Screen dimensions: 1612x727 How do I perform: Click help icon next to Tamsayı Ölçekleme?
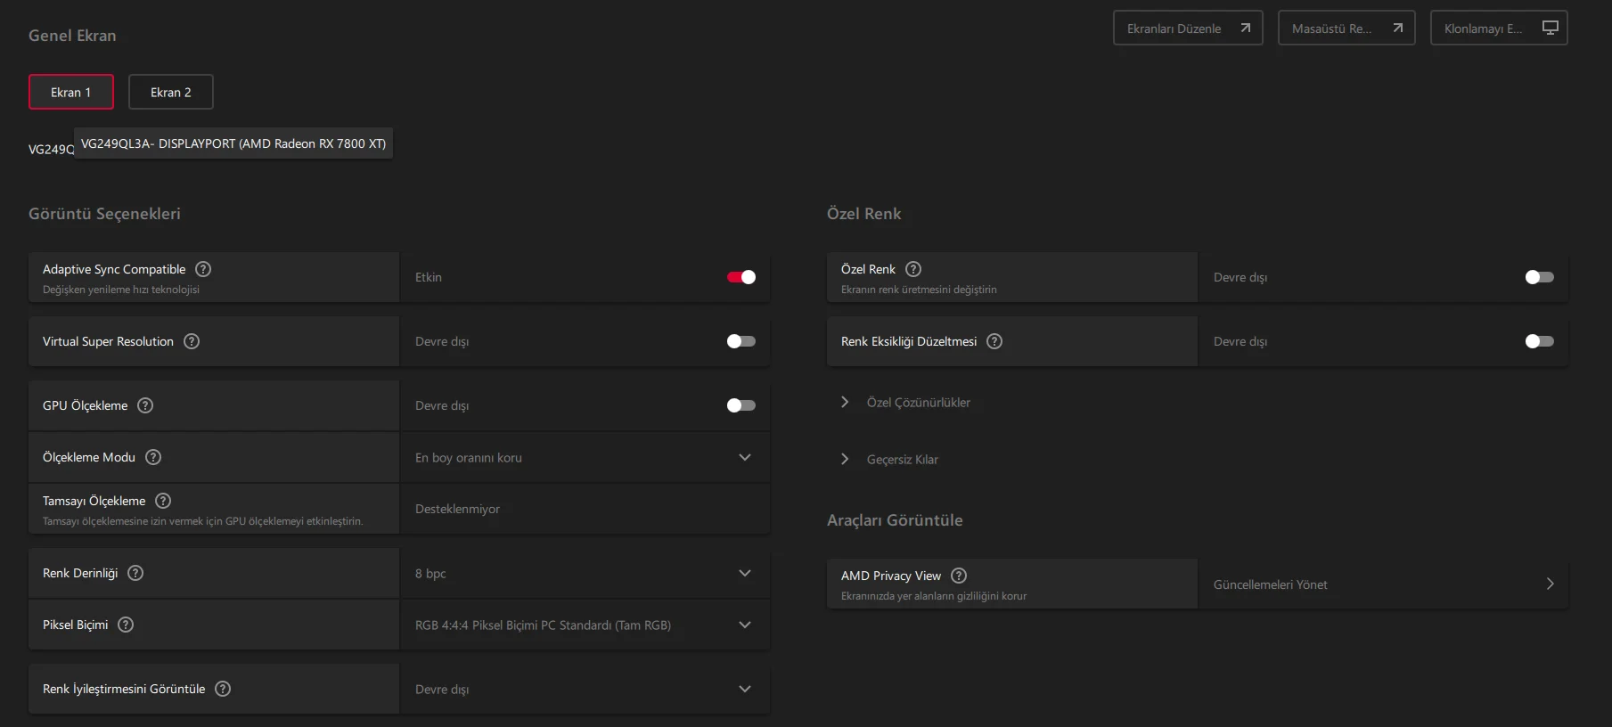[163, 501]
